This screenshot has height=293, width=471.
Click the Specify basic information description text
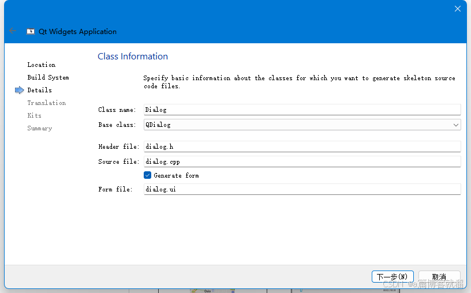[299, 82]
